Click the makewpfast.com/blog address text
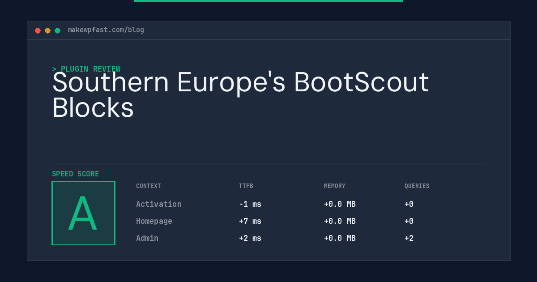Screen dimensions: 537x282 click(106, 30)
